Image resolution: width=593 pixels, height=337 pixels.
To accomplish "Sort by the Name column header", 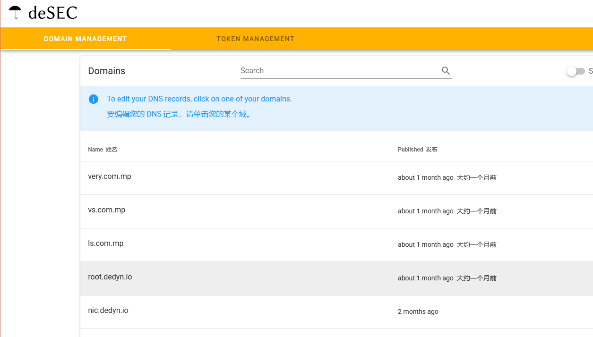I will click(x=95, y=150).
